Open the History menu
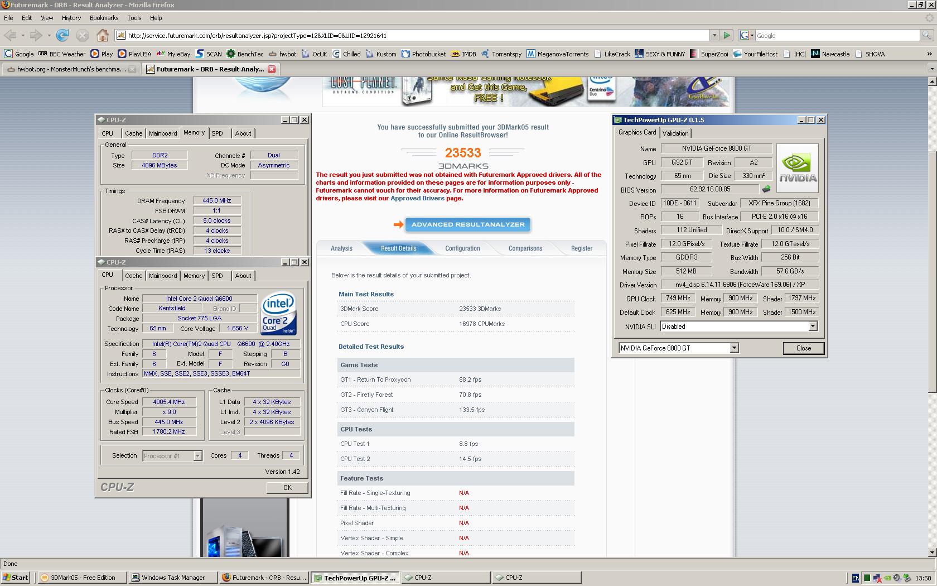 pyautogui.click(x=71, y=18)
